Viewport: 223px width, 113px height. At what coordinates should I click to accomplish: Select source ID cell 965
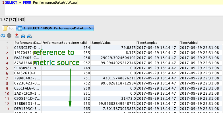pyautogui.click(x=66, y=109)
